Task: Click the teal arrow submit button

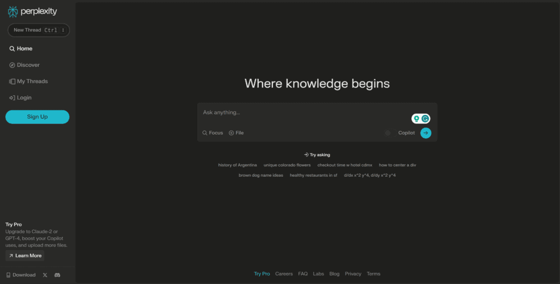Action: click(x=425, y=133)
